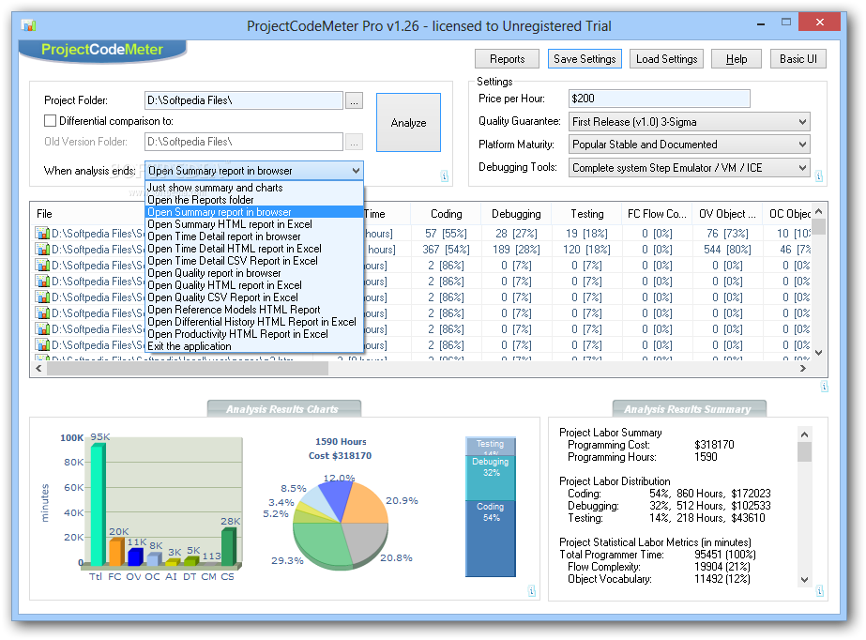Choose Open Reference Models HTML Report
The height and width of the screenshot is (640, 866).
pyautogui.click(x=254, y=310)
